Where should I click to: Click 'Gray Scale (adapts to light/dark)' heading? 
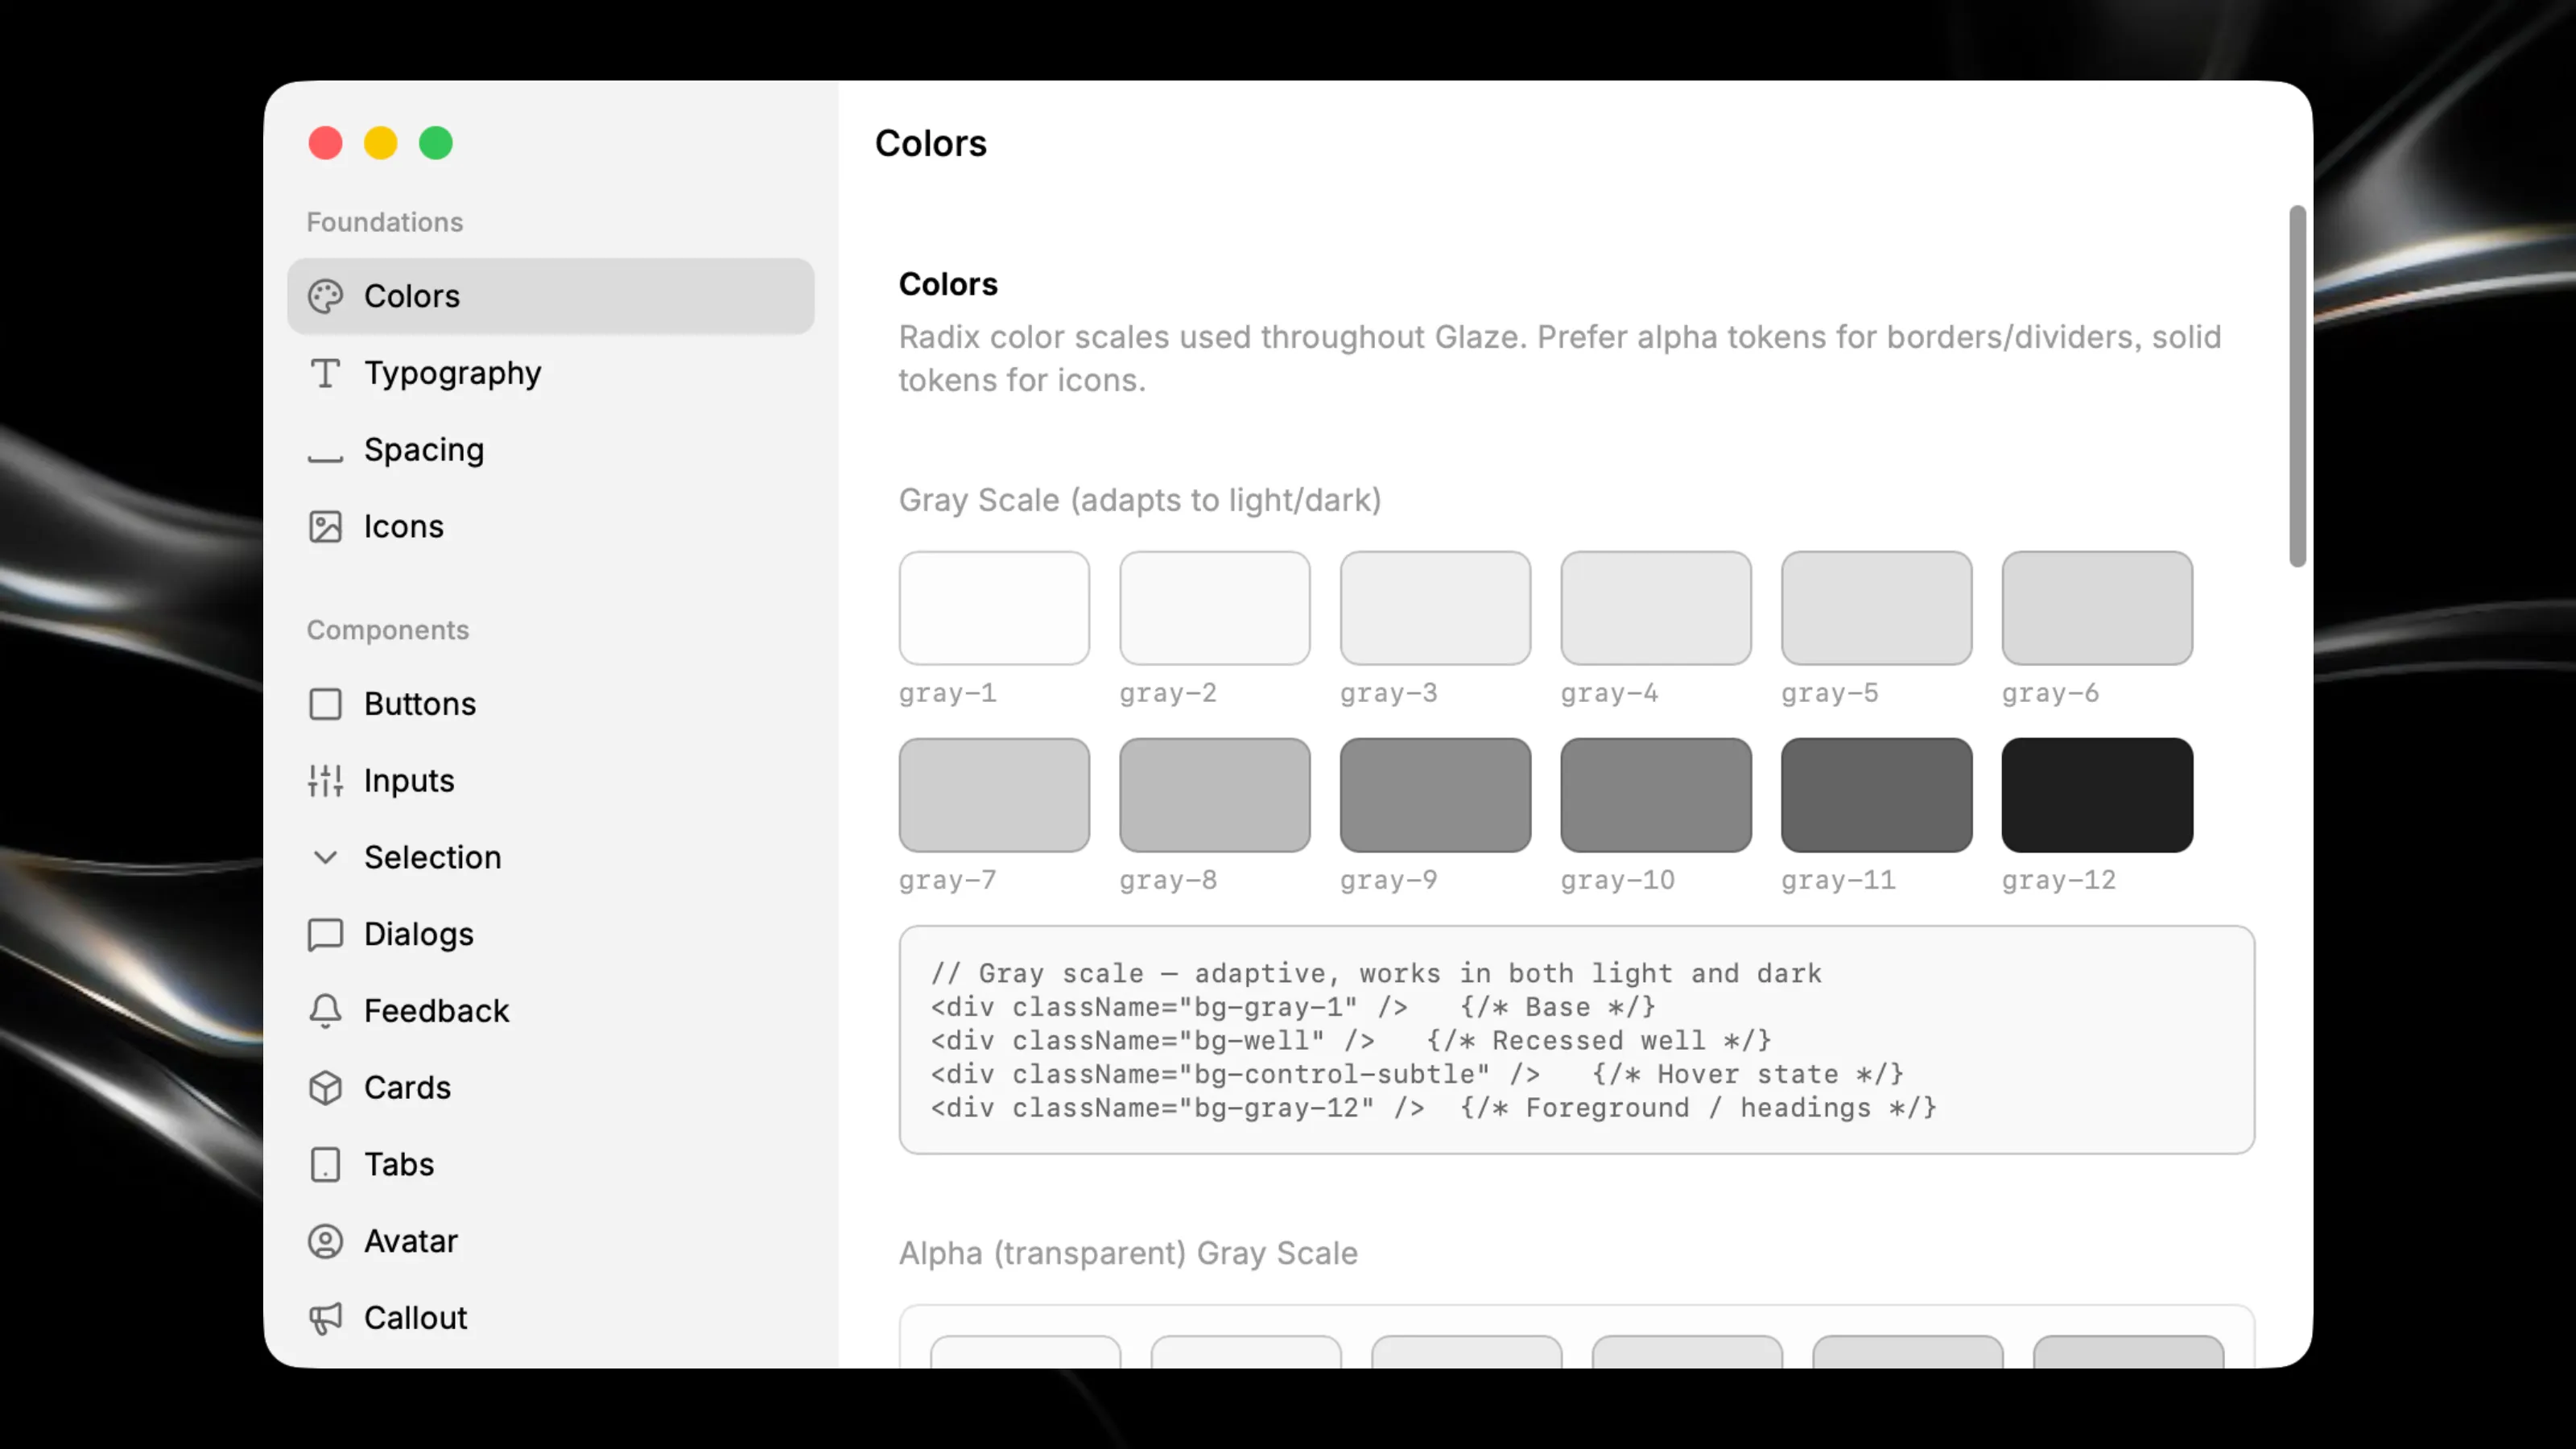(1140, 500)
